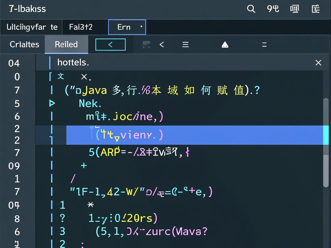The image size is (331, 248).
Task: Expand the second chevron in the toolbar
Action: [x=162, y=44]
